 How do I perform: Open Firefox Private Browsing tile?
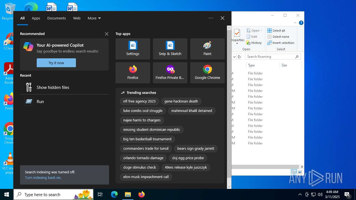point(170,73)
